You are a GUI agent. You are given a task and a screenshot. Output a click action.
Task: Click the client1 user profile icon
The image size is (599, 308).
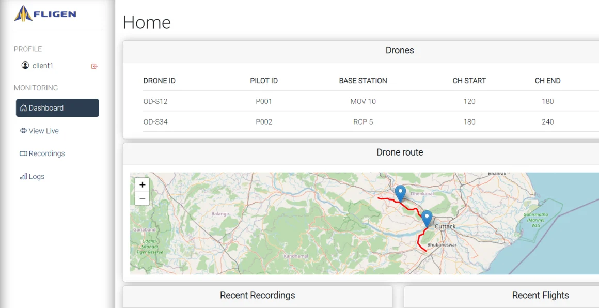coord(25,66)
